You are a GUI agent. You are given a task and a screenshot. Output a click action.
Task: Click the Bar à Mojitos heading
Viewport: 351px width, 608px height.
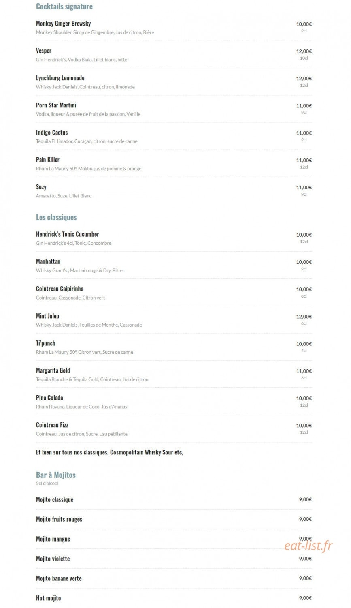click(56, 475)
